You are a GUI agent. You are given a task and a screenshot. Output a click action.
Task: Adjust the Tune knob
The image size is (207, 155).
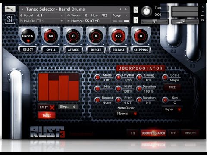(147, 11)
